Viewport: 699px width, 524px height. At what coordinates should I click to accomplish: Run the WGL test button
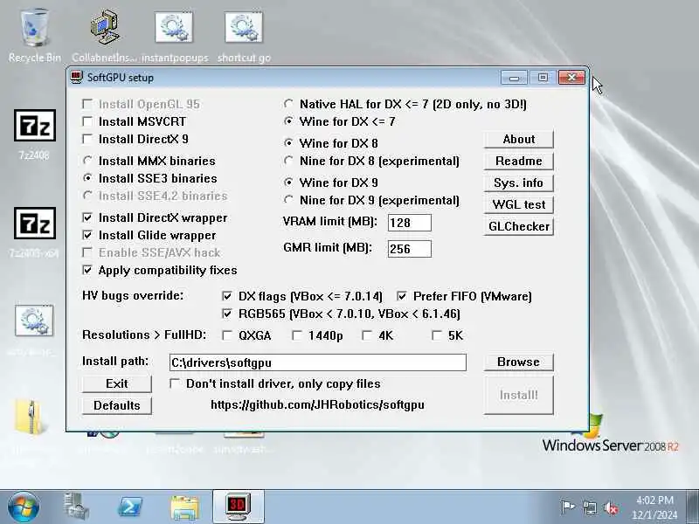pyautogui.click(x=518, y=204)
